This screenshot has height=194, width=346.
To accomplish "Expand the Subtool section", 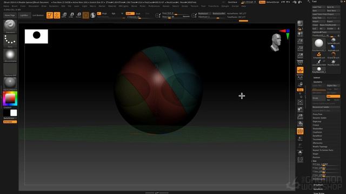I will tap(317, 78).
